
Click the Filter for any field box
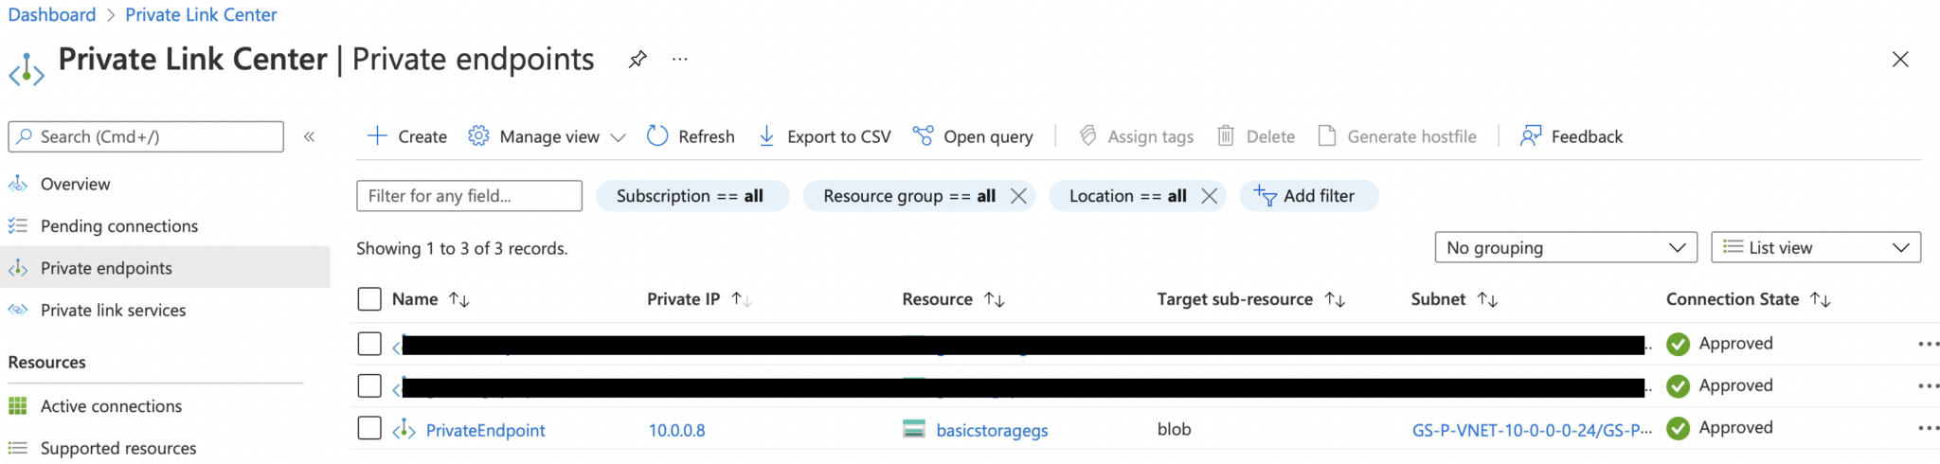469,196
